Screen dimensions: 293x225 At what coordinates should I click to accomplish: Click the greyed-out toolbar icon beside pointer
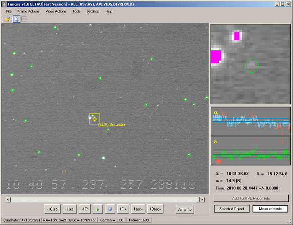(x=24, y=19)
